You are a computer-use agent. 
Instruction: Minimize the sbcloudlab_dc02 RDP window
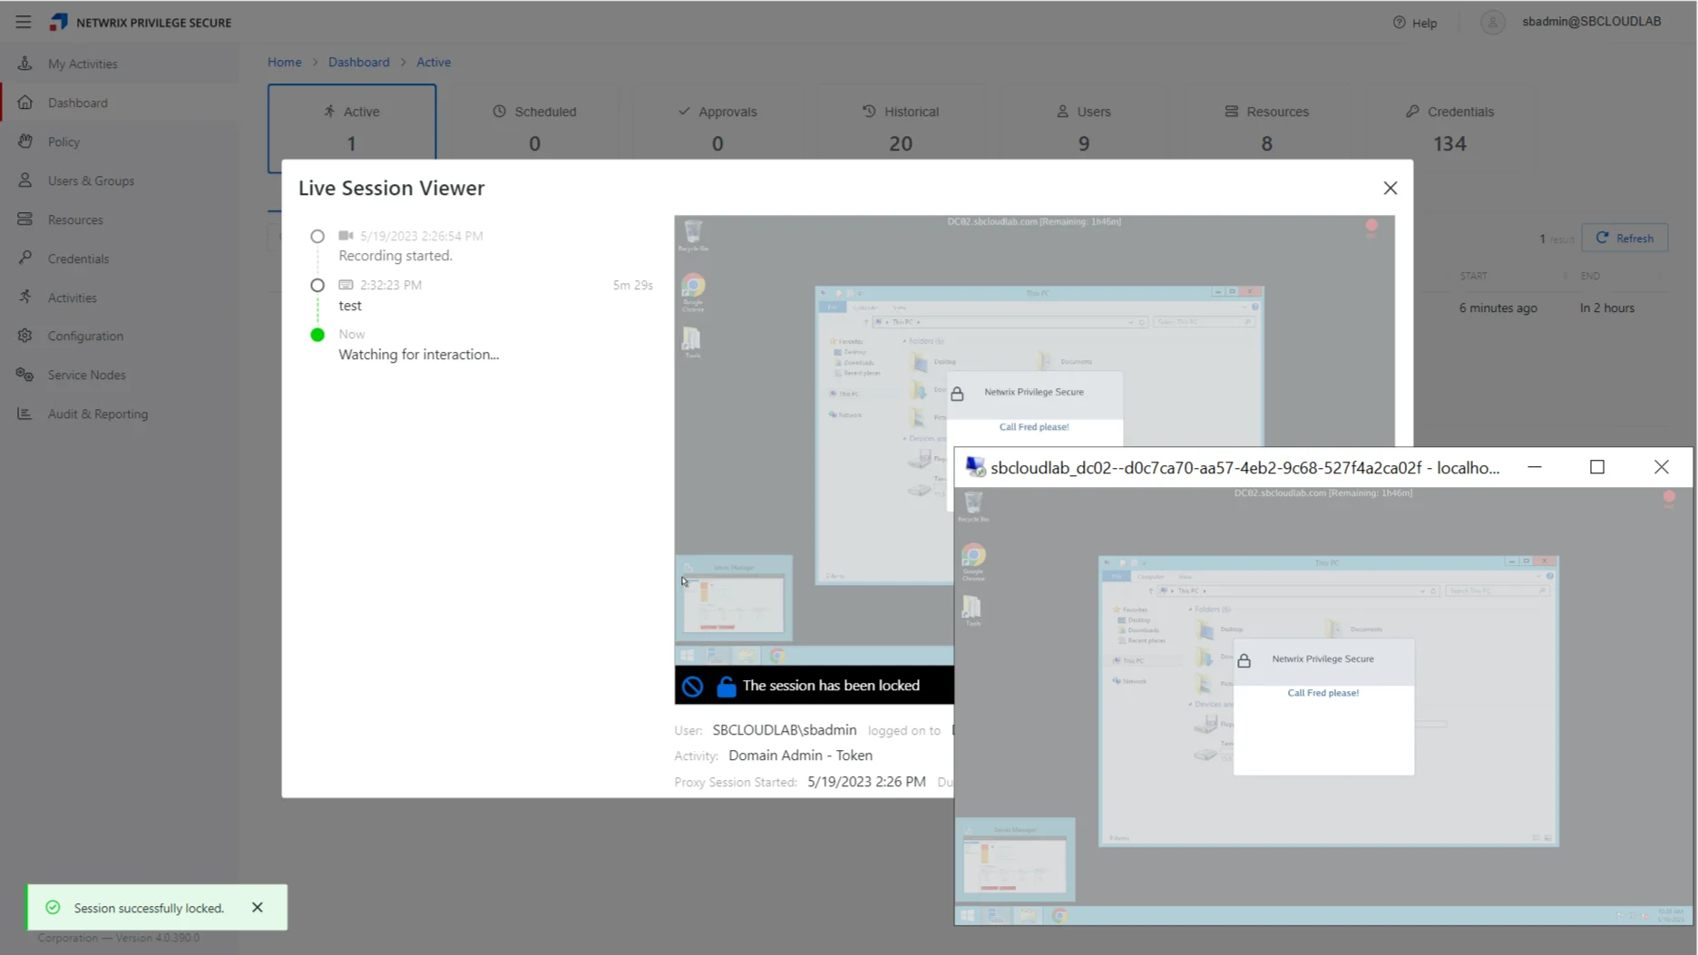click(x=1535, y=467)
